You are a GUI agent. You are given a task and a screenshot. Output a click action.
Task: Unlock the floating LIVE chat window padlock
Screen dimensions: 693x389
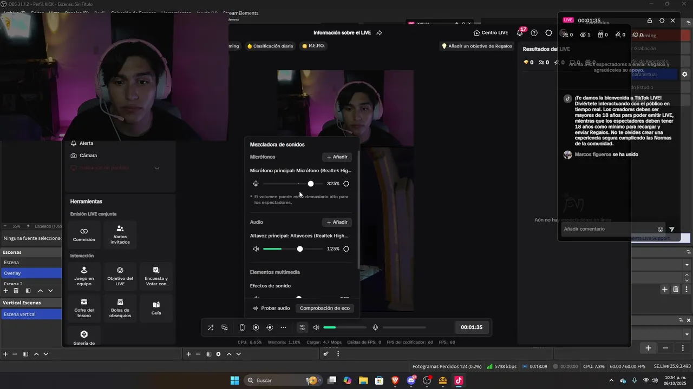point(650,21)
